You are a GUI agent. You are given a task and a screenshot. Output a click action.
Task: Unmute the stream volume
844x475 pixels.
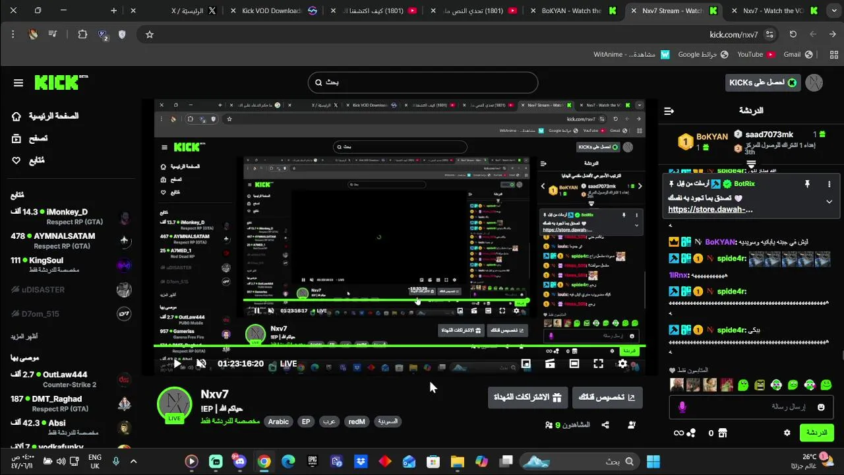[x=201, y=364]
